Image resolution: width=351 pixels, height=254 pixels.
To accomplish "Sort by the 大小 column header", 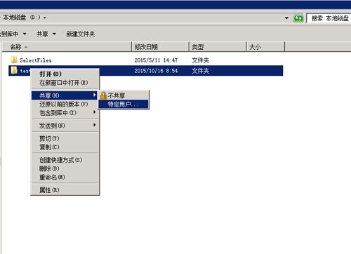I will tap(265, 47).
